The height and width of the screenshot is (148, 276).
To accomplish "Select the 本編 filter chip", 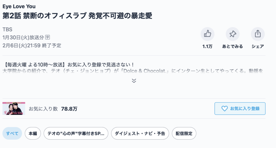I will tap(33, 133).
